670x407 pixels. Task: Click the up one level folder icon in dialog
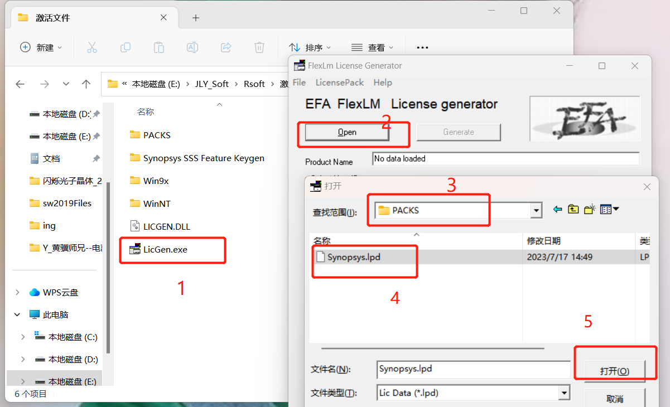[x=573, y=210]
